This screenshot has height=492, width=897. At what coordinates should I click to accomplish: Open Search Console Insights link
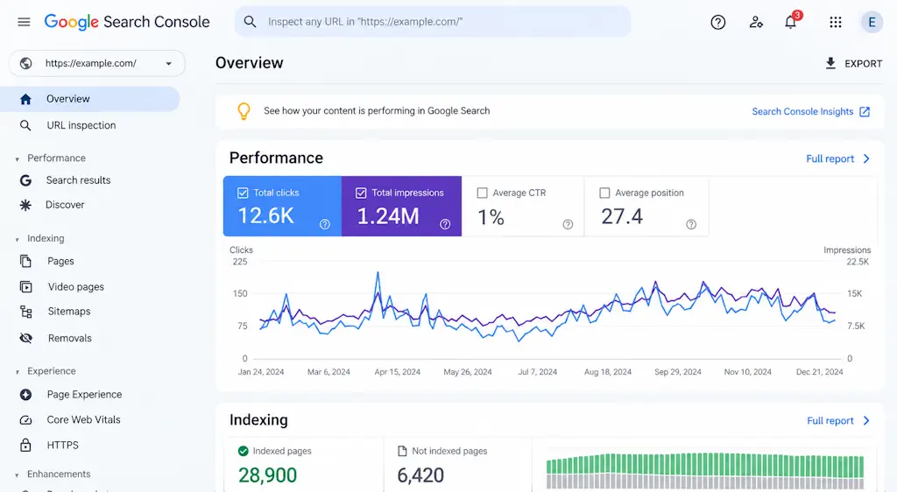click(802, 111)
